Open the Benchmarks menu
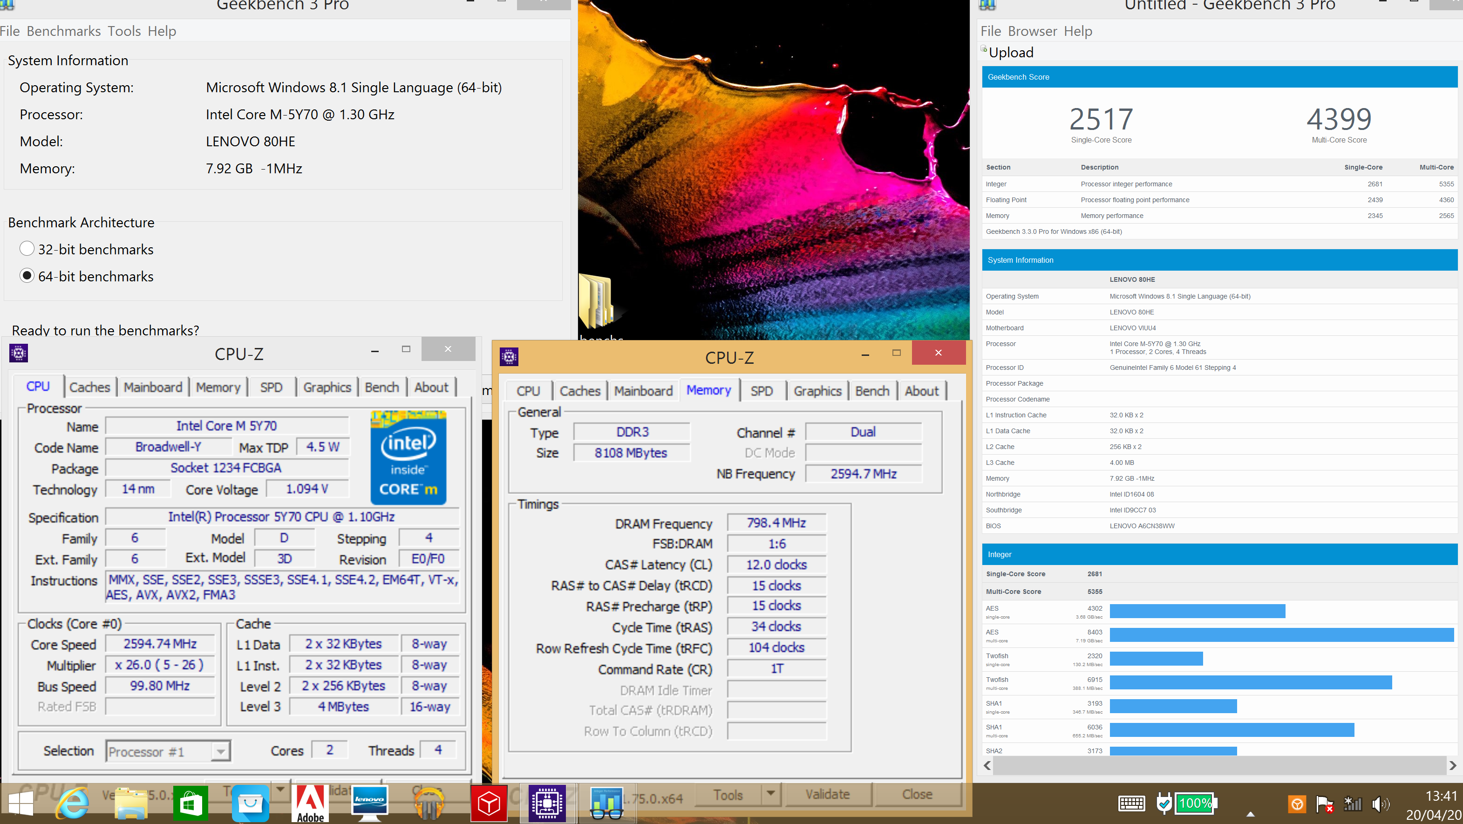The height and width of the screenshot is (824, 1463). pyautogui.click(x=64, y=31)
